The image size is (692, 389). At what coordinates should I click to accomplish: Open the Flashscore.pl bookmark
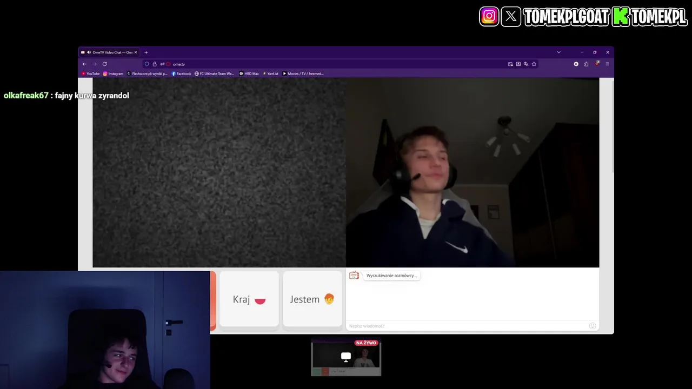pyautogui.click(x=148, y=73)
